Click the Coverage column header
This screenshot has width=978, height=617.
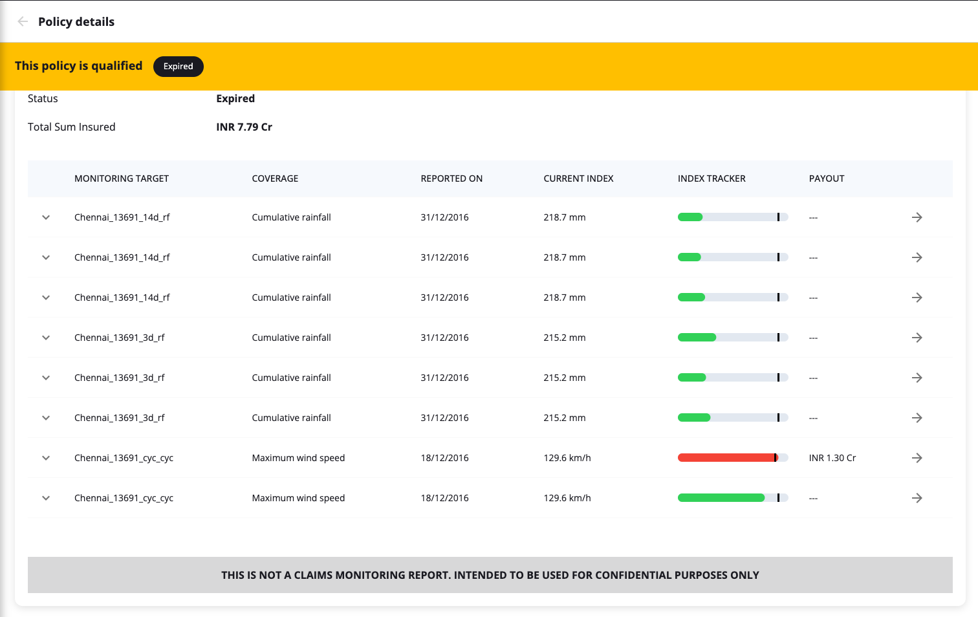(x=275, y=179)
